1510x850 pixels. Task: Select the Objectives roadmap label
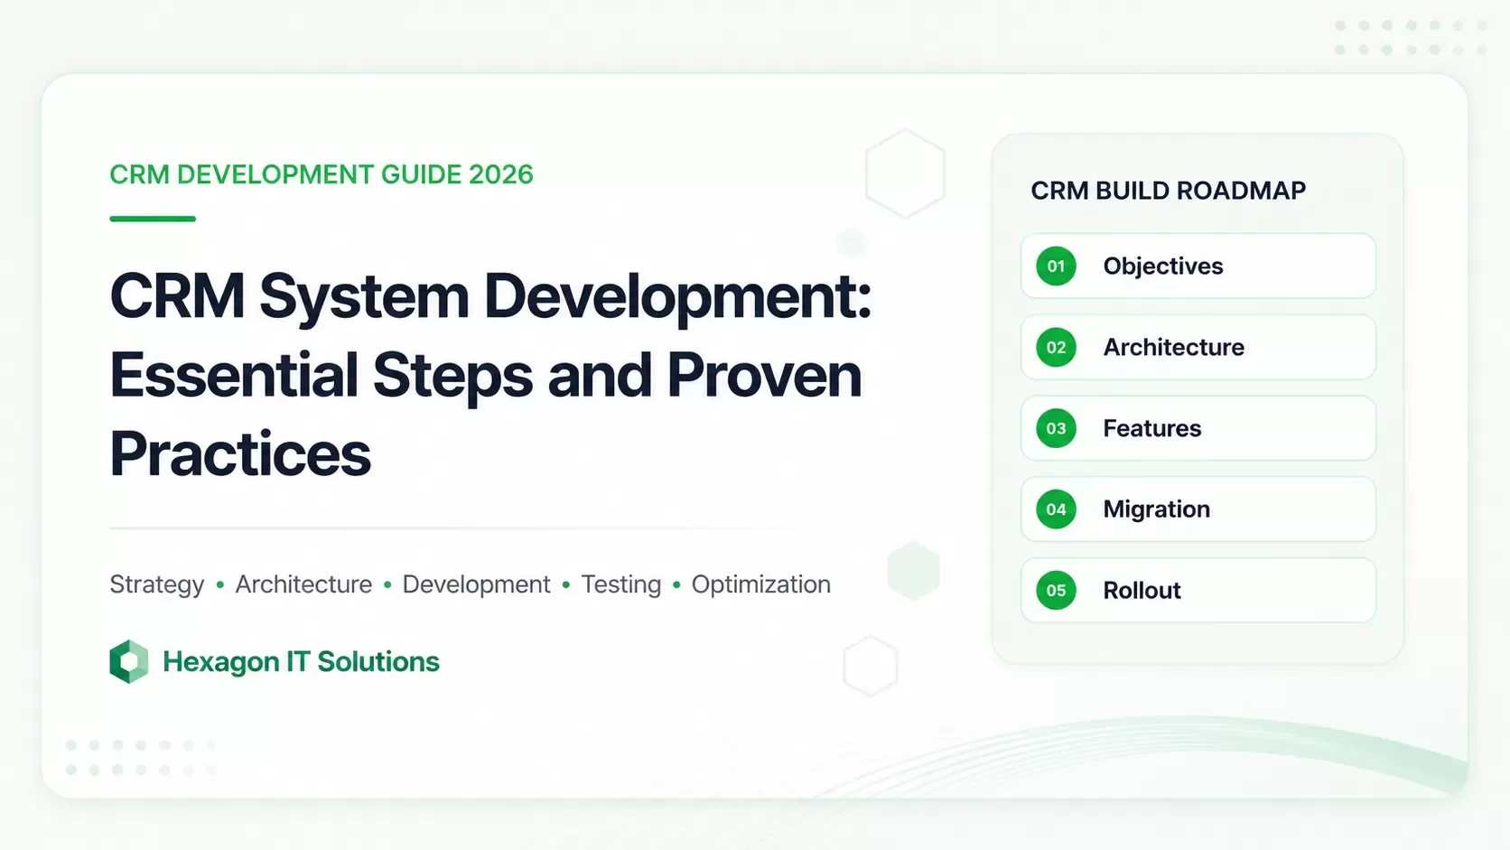pos(1163,266)
